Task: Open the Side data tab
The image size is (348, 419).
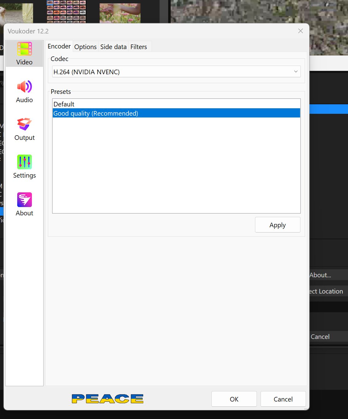Action: [113, 47]
